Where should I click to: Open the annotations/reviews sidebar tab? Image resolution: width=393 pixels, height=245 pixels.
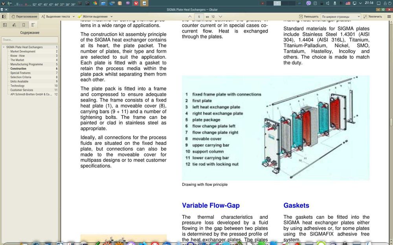[14, 25]
